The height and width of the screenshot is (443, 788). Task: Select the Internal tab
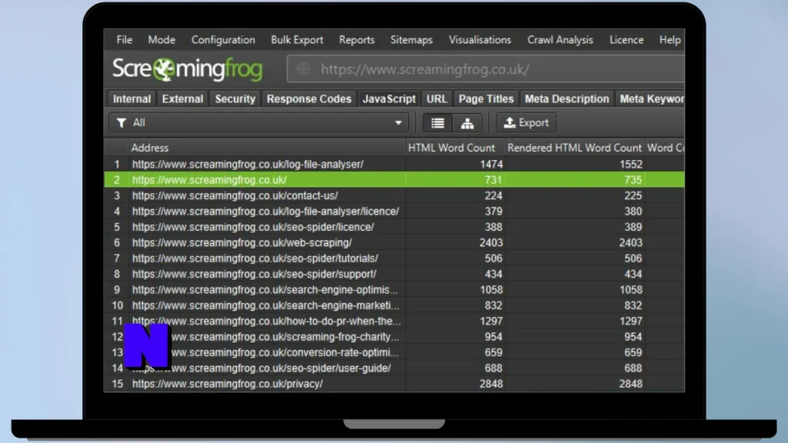(132, 99)
